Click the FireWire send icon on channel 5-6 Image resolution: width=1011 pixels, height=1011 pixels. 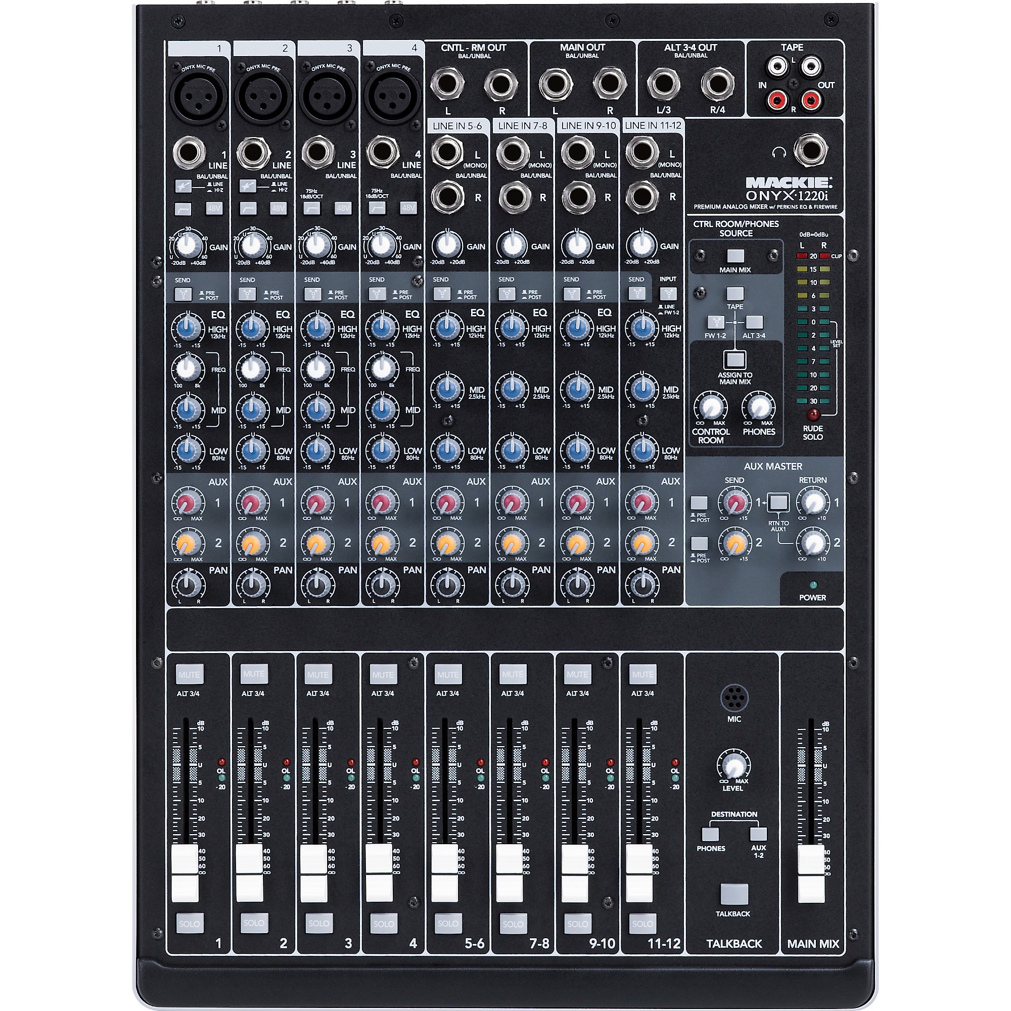pos(442,293)
